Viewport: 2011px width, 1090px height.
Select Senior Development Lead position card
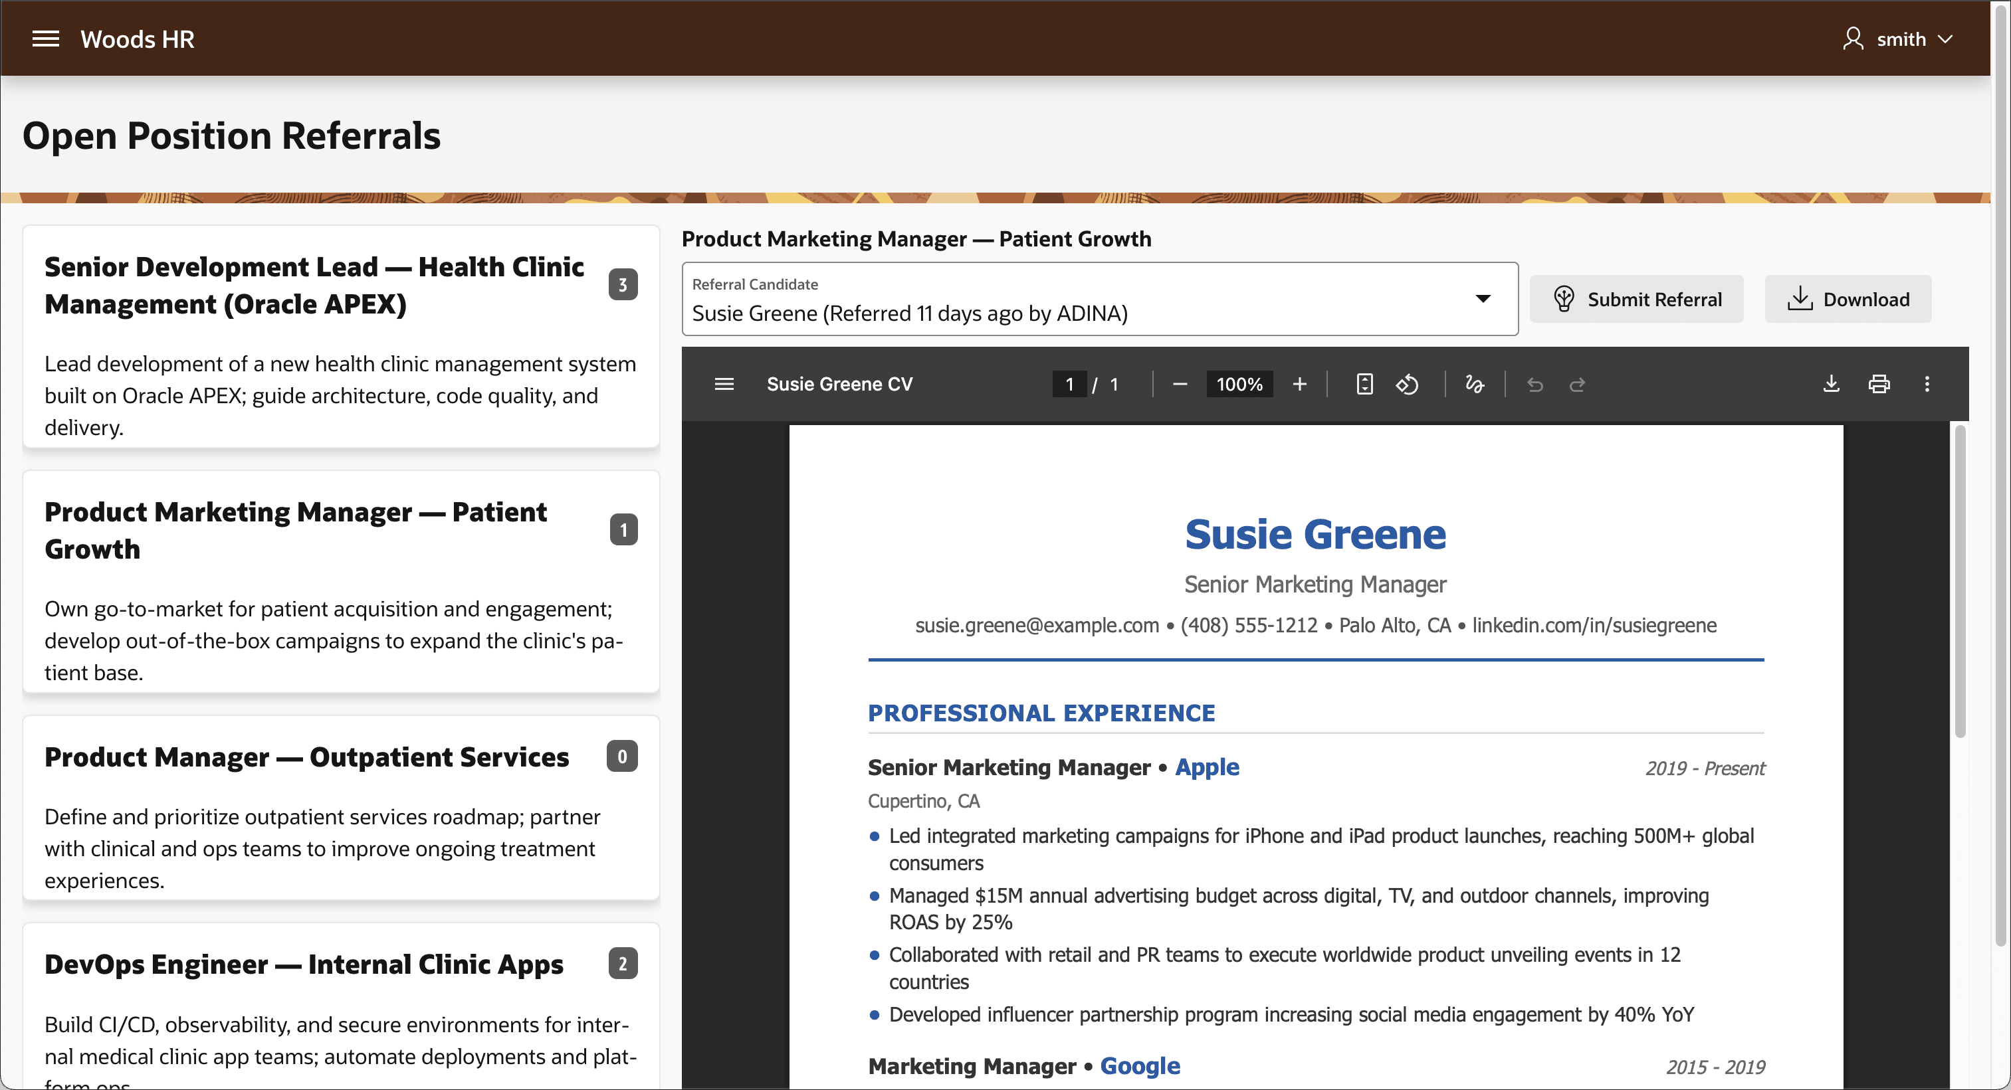(x=341, y=337)
